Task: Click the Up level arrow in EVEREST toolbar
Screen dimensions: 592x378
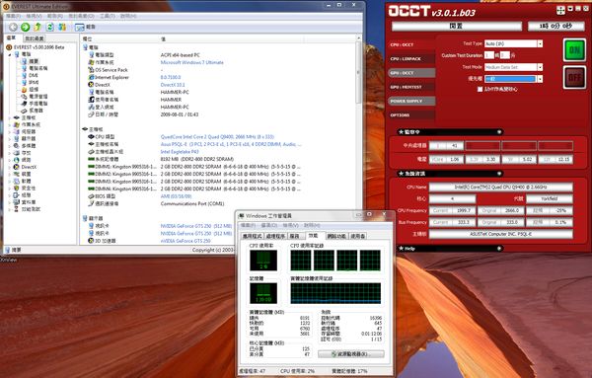Action: [37, 27]
